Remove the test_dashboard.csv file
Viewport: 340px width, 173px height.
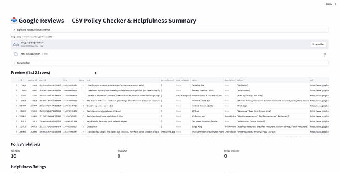(325, 54)
